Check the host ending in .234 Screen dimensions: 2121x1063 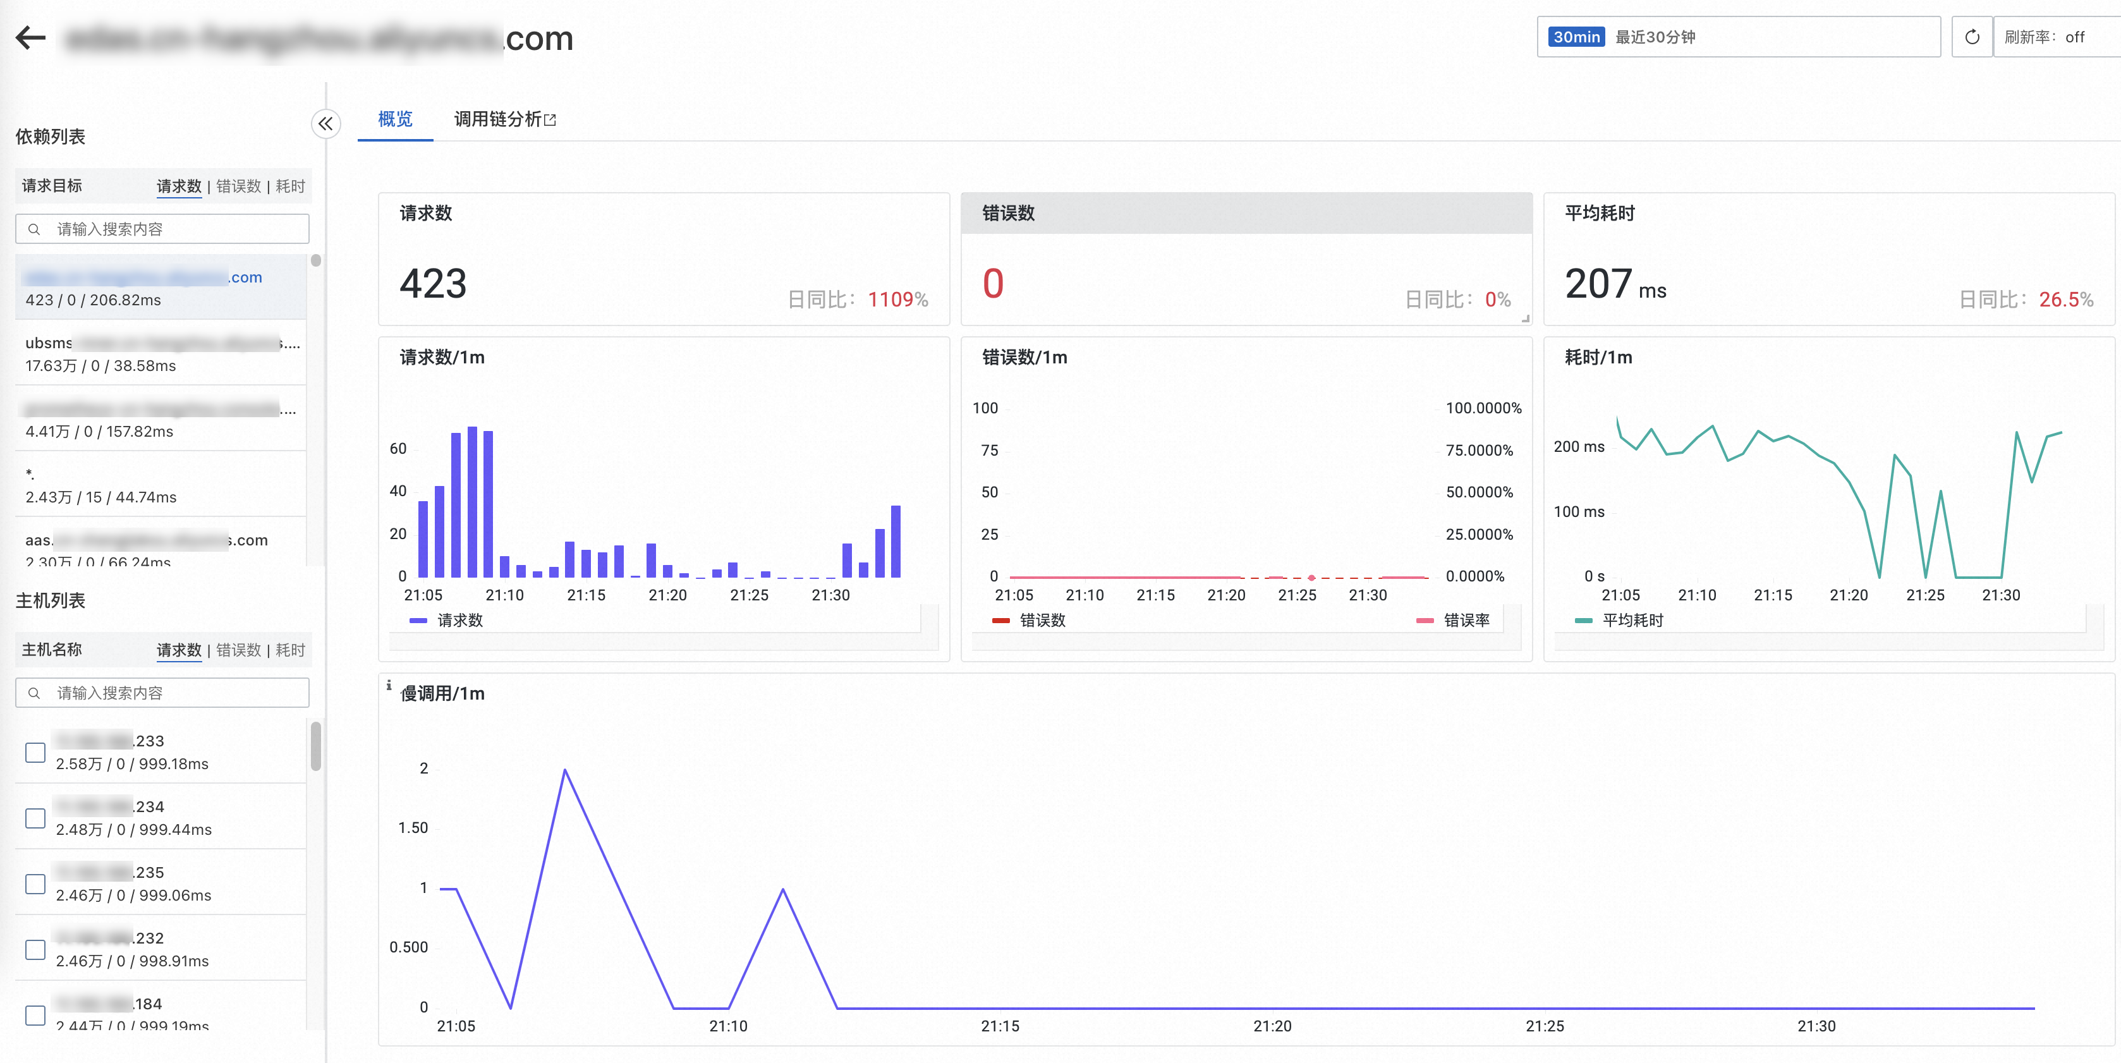(x=35, y=818)
